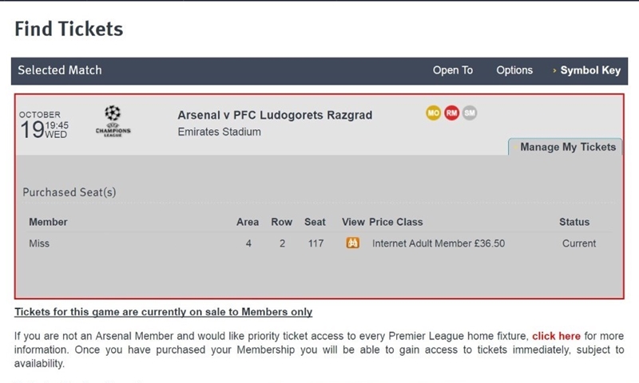Click the October 19 match date
This screenshot has width=639, height=383.
(x=44, y=125)
